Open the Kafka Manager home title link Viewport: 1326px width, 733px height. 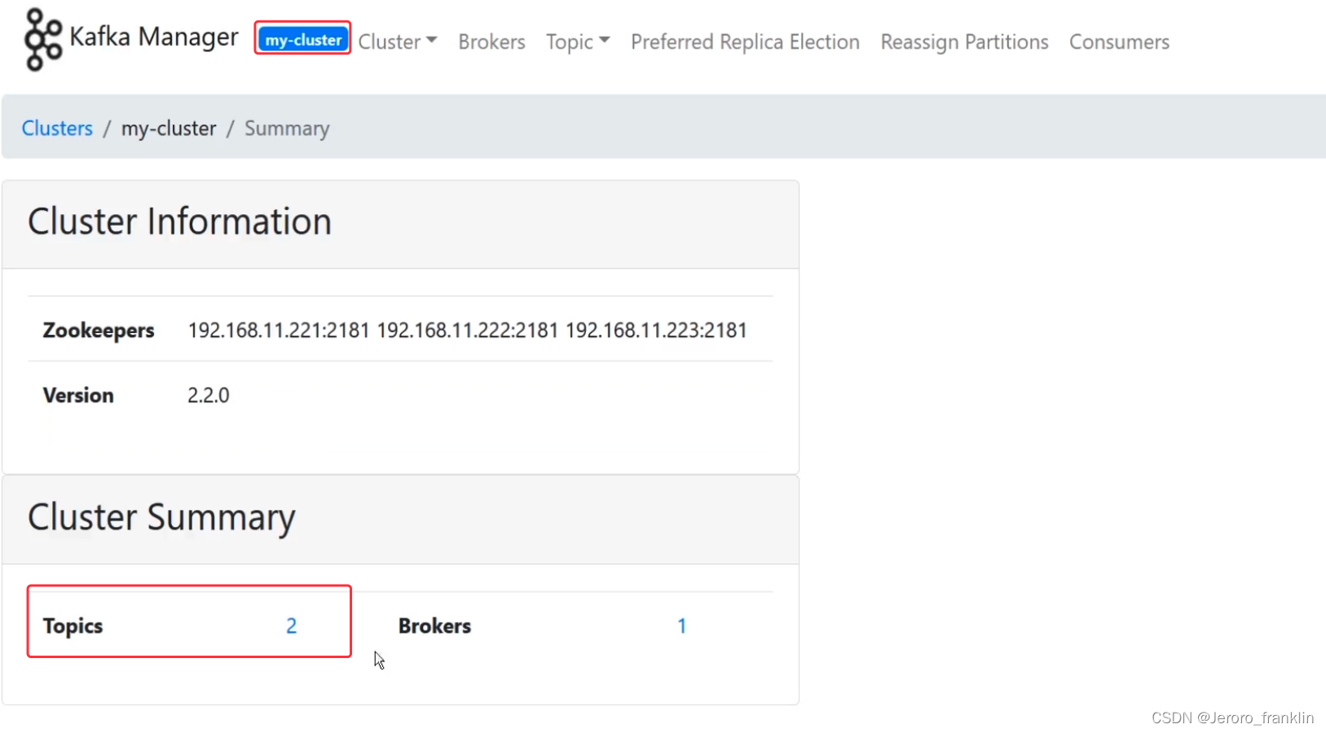153,37
